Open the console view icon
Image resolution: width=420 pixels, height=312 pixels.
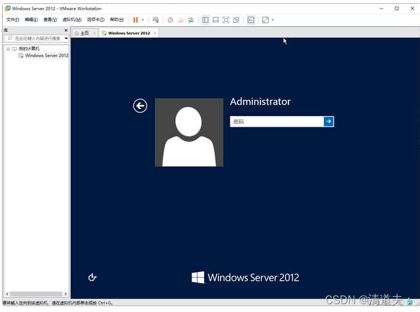[x=251, y=20]
